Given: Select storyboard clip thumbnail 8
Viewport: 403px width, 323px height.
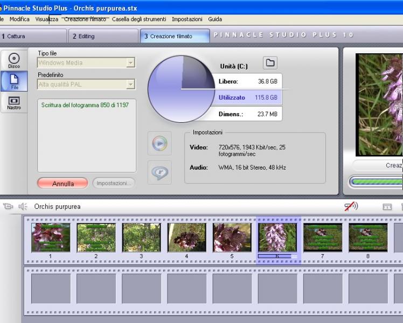Looking at the screenshot, I should pyautogui.click(x=368, y=237).
